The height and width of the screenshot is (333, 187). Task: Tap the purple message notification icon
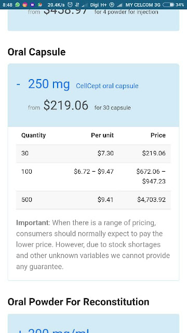(32, 5)
